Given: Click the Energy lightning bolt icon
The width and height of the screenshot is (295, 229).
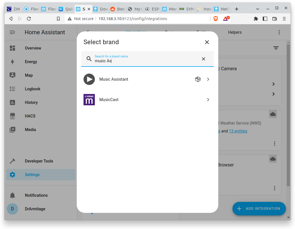Looking at the screenshot, I should tap(12, 62).
